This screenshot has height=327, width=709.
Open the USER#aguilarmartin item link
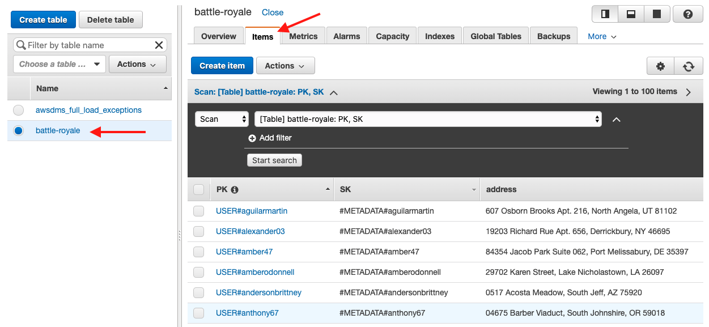pos(252,211)
